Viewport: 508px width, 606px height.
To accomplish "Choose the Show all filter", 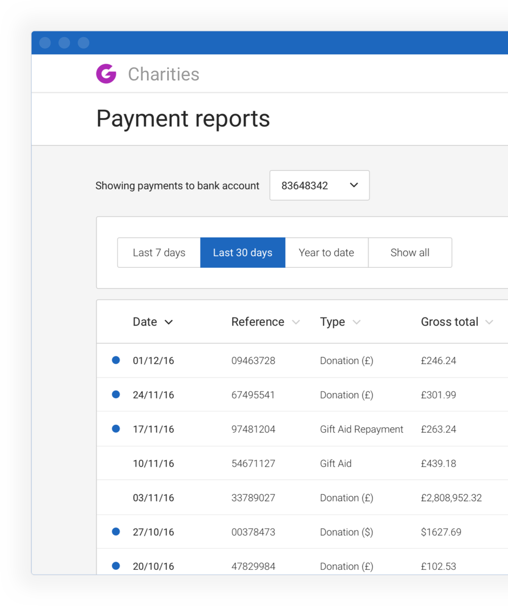I will click(410, 252).
